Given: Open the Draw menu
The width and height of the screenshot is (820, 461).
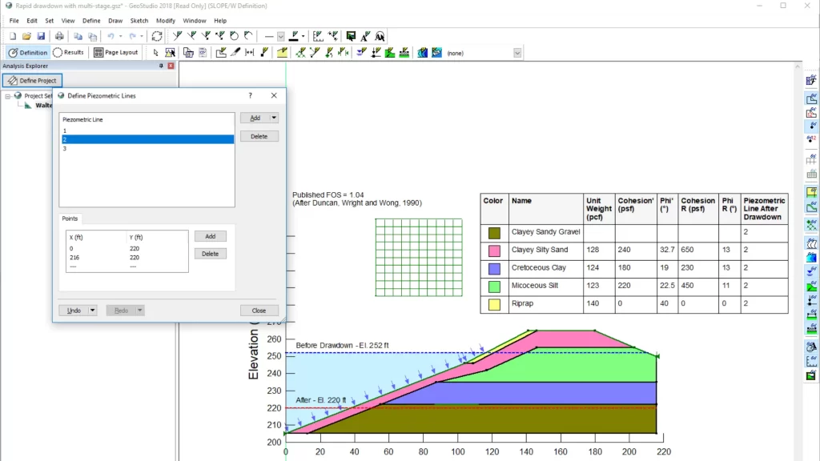Looking at the screenshot, I should [116, 21].
